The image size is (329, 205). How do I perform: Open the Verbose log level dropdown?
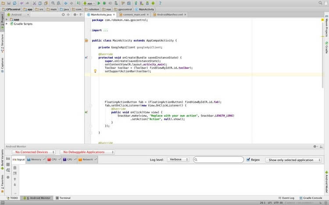[178, 159]
